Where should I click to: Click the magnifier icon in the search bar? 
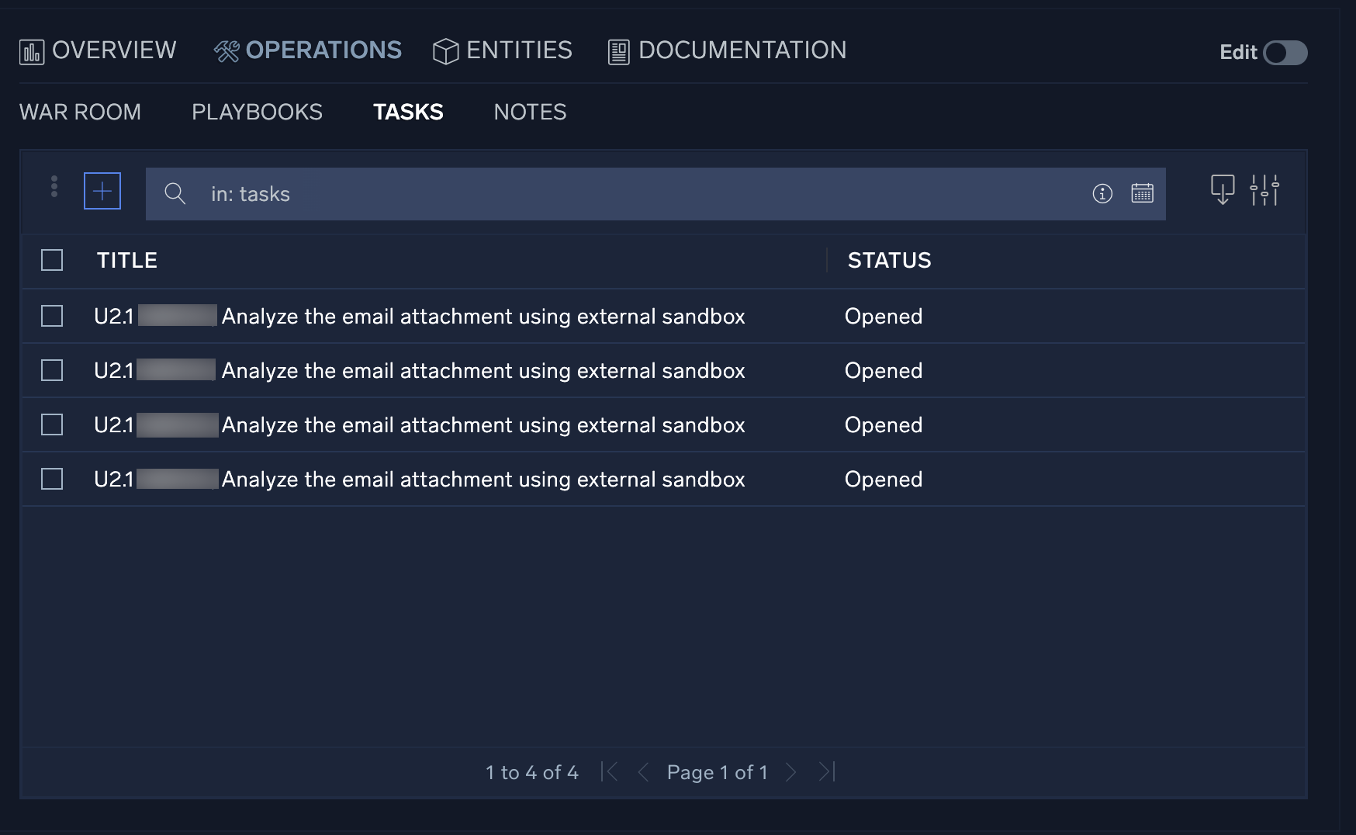pos(175,194)
